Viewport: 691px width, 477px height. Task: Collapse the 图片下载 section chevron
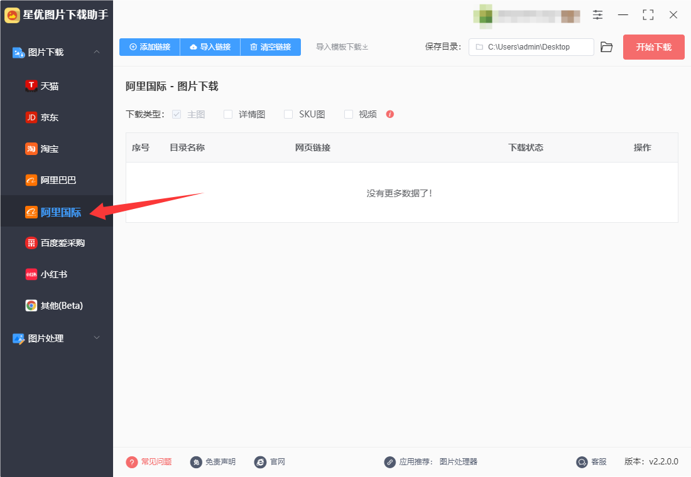[x=97, y=52]
